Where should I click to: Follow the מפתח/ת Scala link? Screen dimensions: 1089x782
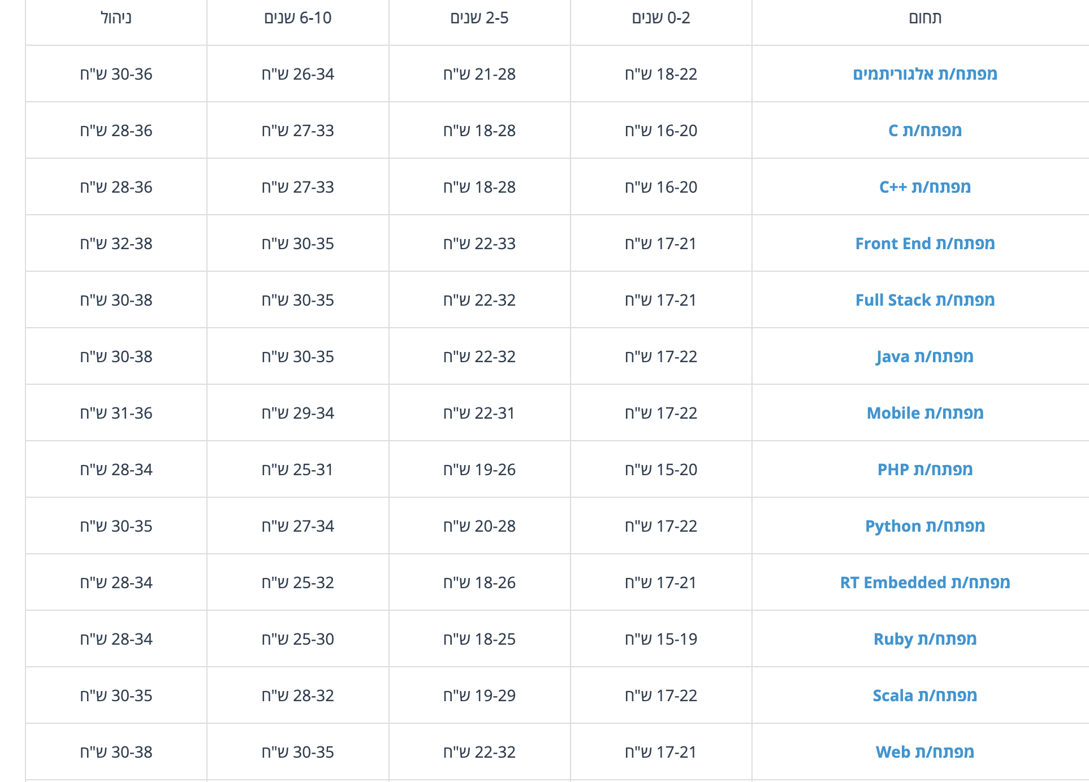[x=924, y=696]
